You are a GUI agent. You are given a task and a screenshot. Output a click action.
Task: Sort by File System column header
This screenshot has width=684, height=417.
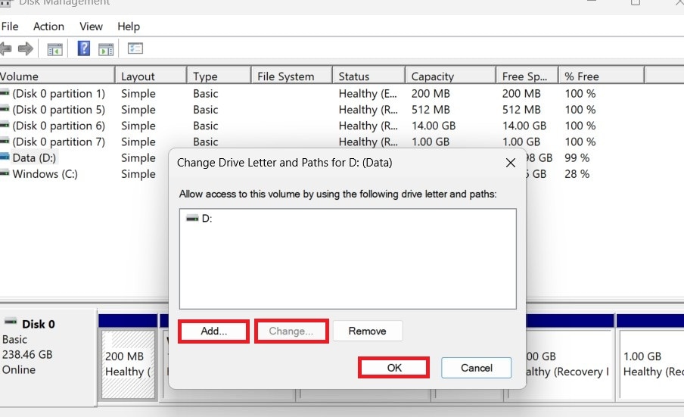pos(292,76)
